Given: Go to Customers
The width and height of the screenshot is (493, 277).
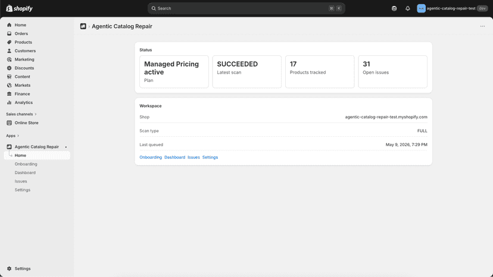Looking at the screenshot, I should point(25,51).
